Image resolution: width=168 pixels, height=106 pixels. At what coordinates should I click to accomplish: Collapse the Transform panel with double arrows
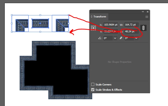pos(143,12)
